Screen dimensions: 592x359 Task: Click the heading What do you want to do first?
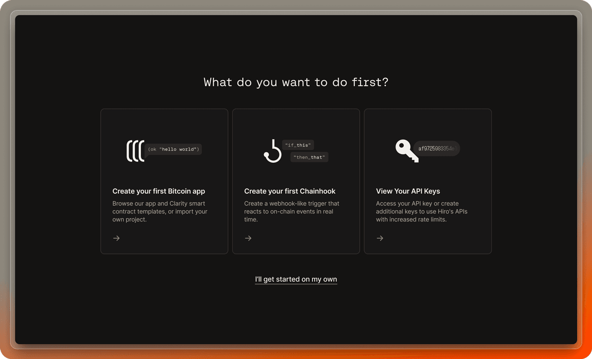296,82
